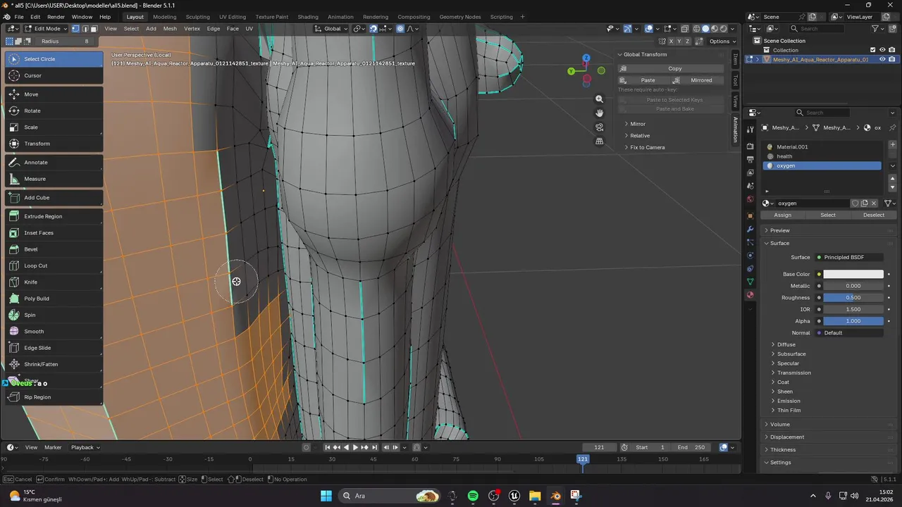Toggle camera view in viewport
Screen dimensions: 902x507
point(599,127)
